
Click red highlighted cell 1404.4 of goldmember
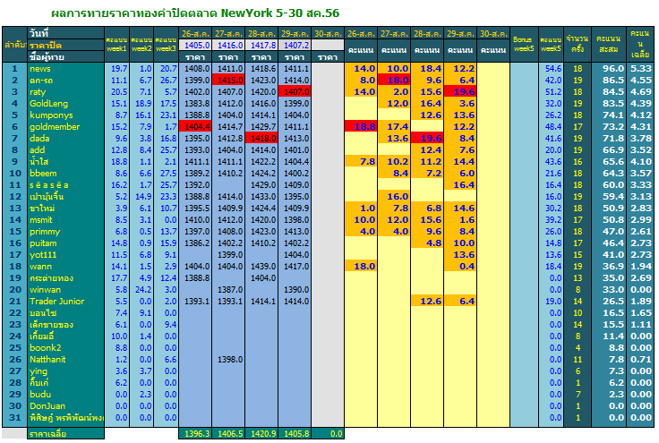click(195, 127)
